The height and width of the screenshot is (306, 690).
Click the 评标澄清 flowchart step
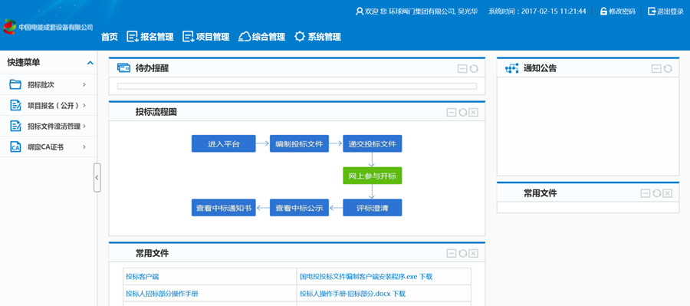[373, 208]
